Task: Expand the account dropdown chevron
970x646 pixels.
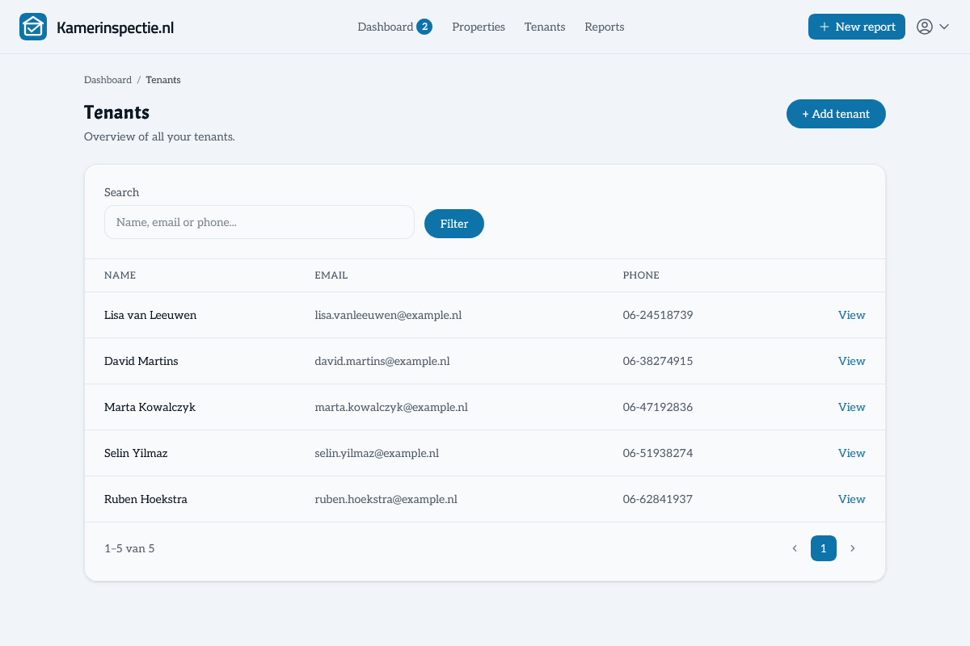Action: 944,27
